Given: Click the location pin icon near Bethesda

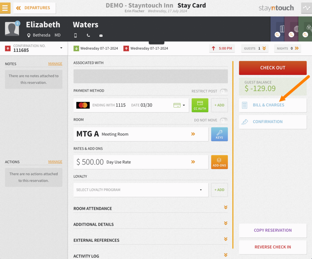Looking at the screenshot, I should pyautogui.click(x=28, y=35).
